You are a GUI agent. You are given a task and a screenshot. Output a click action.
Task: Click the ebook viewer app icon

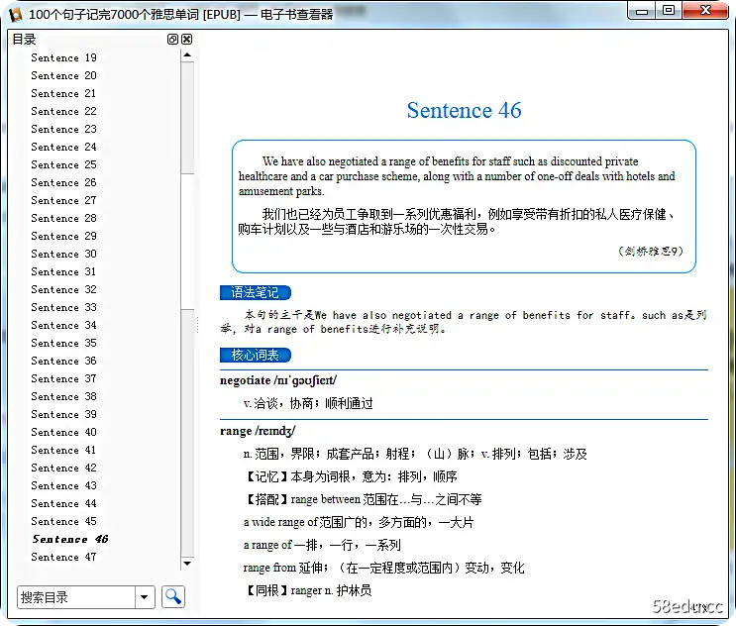(16, 15)
